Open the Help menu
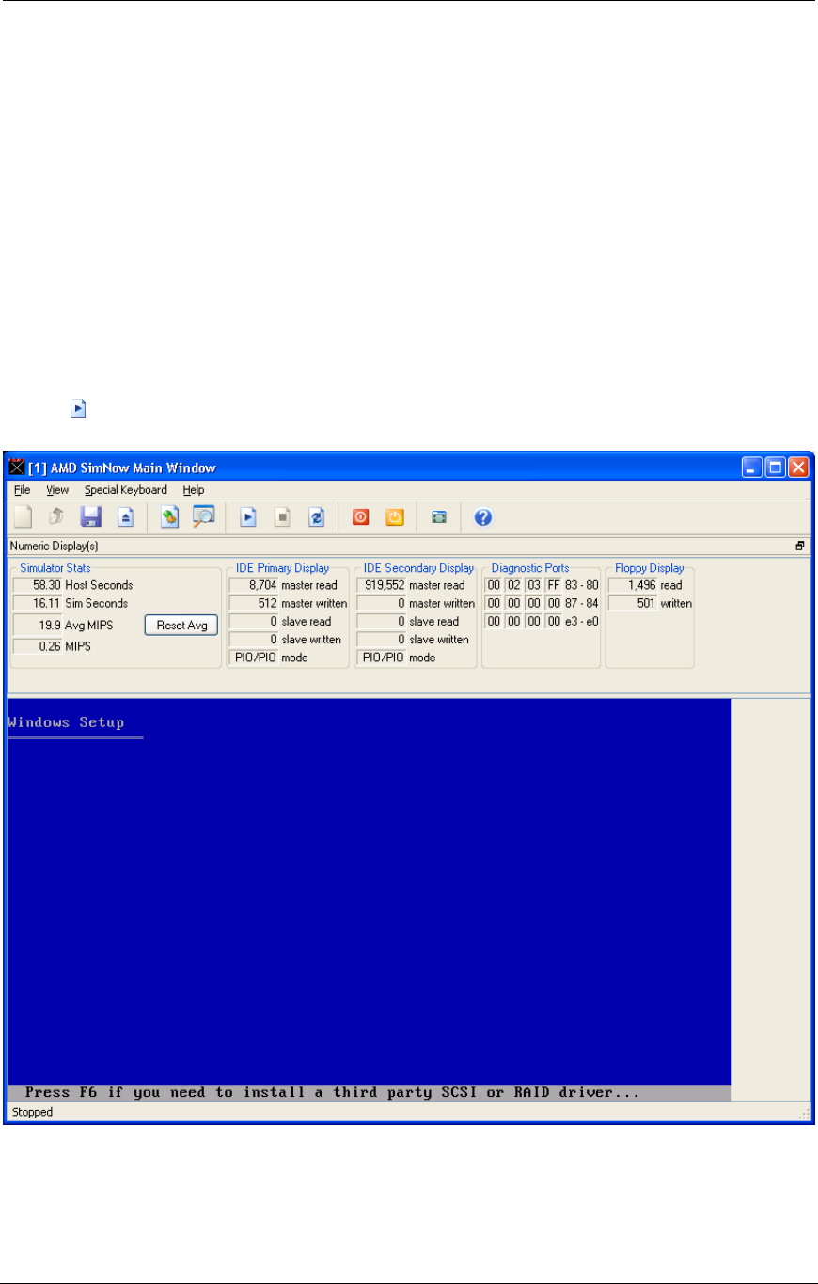 tap(194, 490)
